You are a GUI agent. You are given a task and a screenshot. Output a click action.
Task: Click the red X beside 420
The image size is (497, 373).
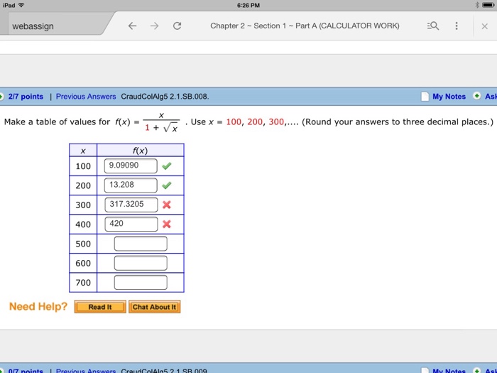coord(167,225)
